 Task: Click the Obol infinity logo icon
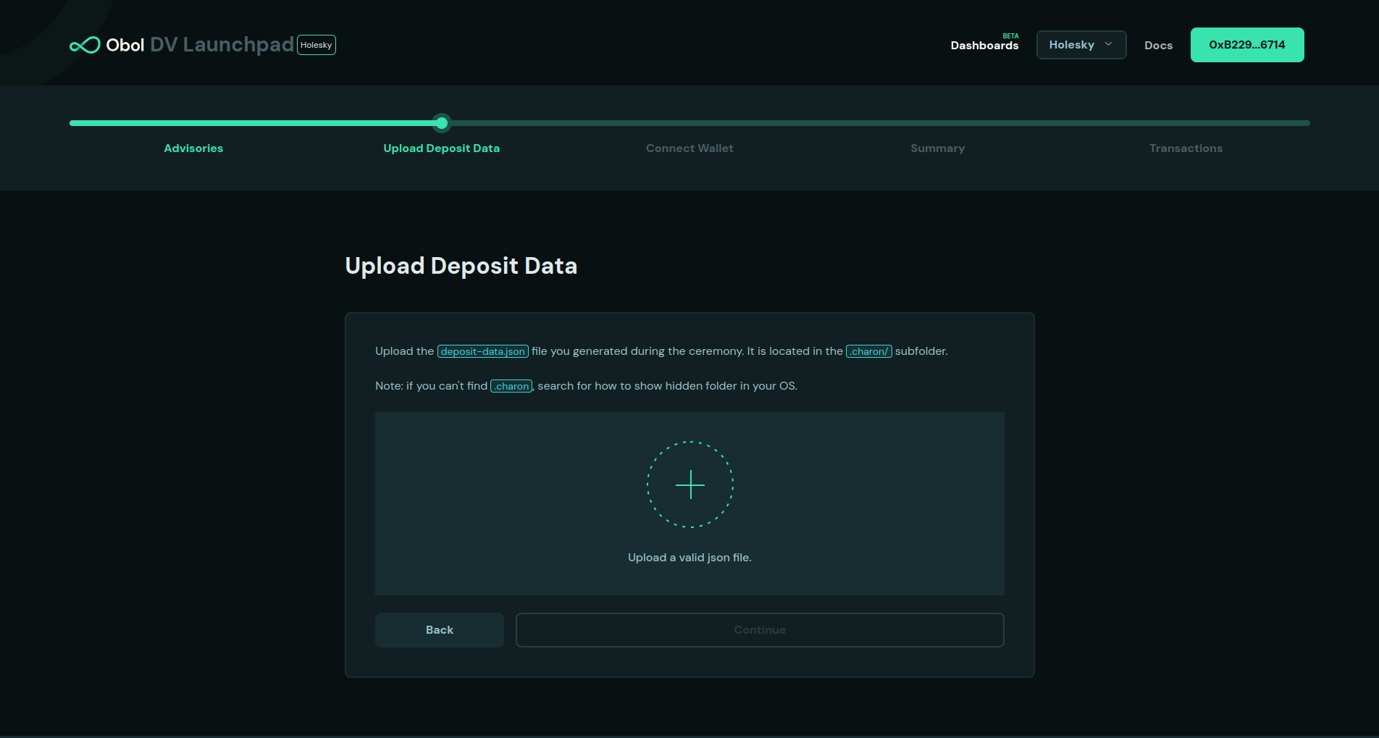point(85,45)
